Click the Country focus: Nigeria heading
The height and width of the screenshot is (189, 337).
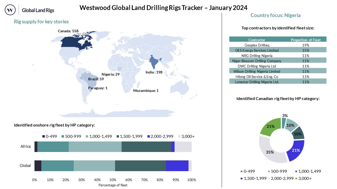(275, 15)
